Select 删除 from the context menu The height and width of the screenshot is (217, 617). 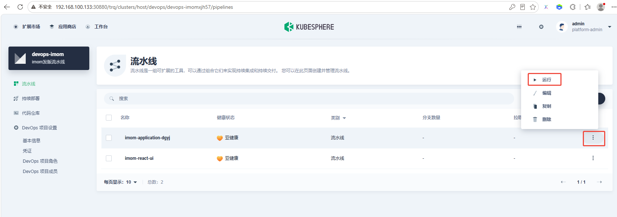tap(542, 119)
